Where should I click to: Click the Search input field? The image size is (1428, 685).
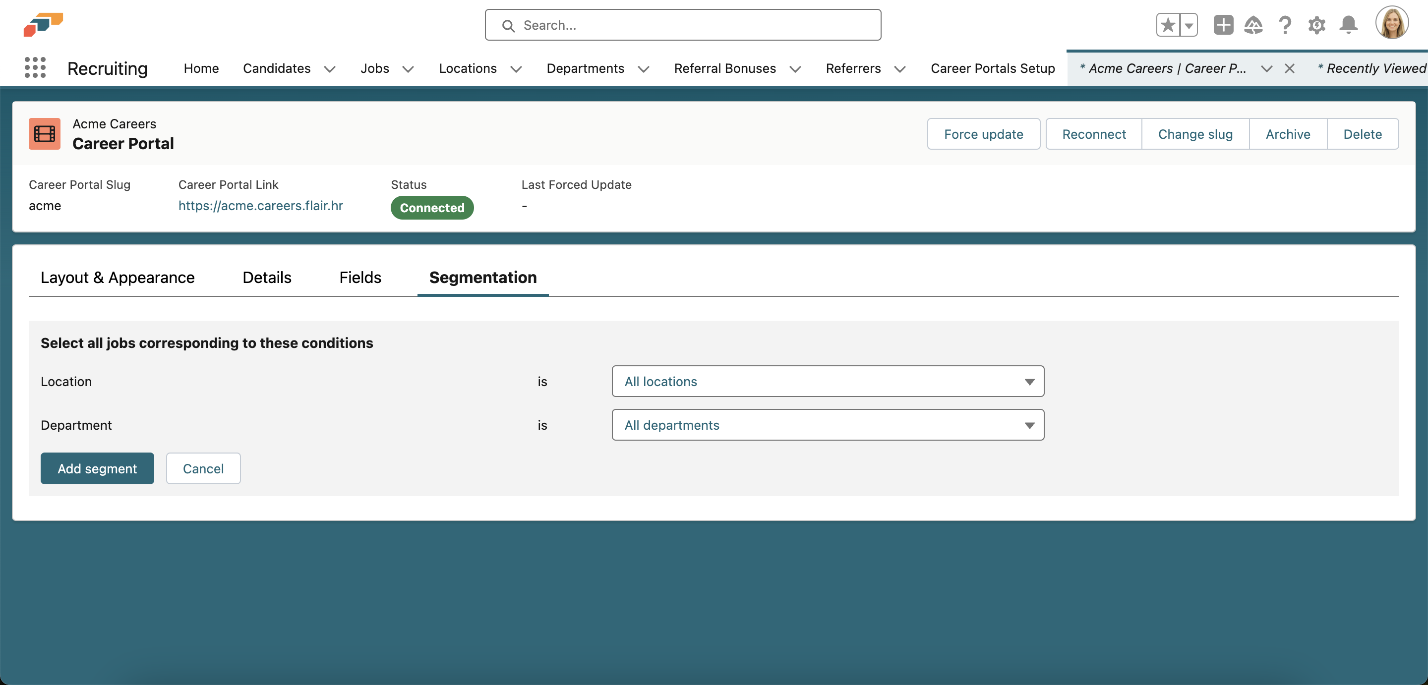tap(683, 25)
